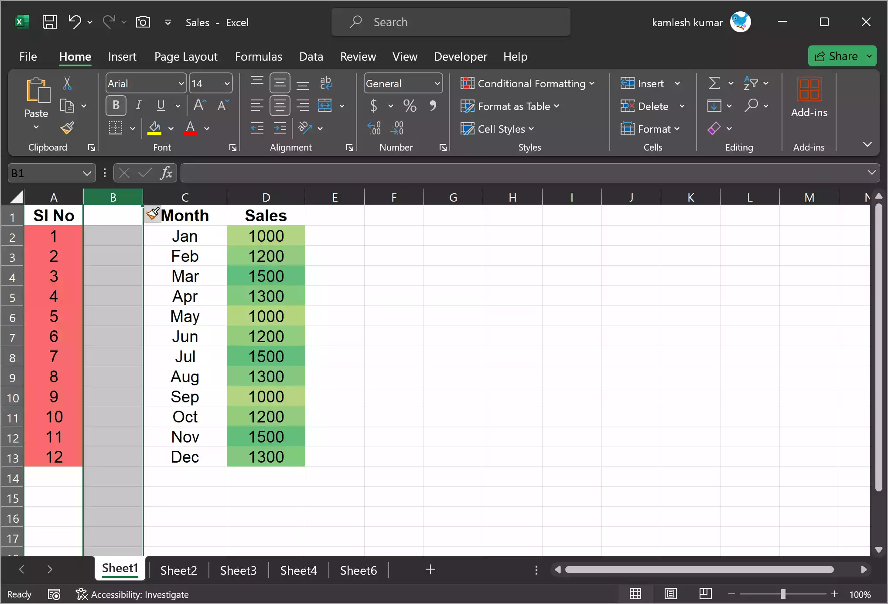Open the Sheet3 worksheet

coord(238,570)
